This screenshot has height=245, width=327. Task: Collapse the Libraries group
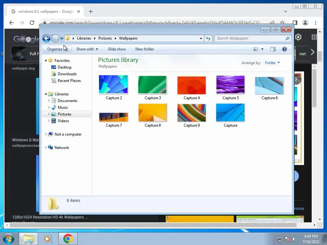tap(46, 94)
